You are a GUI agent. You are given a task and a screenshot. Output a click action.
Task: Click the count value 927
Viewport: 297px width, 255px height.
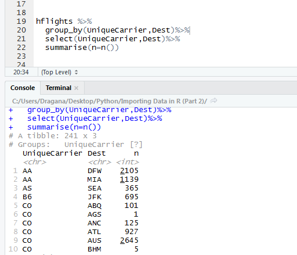click(132, 232)
